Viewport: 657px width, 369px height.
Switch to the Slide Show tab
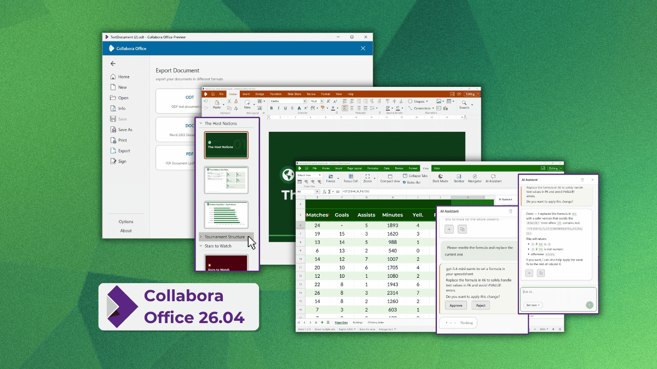tap(295, 94)
